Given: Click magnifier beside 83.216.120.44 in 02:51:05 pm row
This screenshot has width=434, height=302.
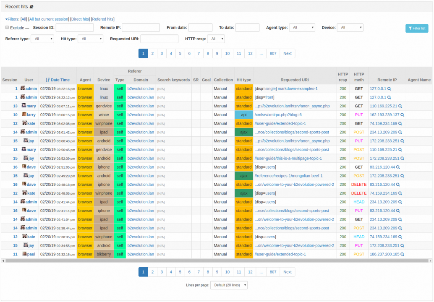Looking at the screenshot, I should [x=398, y=167].
